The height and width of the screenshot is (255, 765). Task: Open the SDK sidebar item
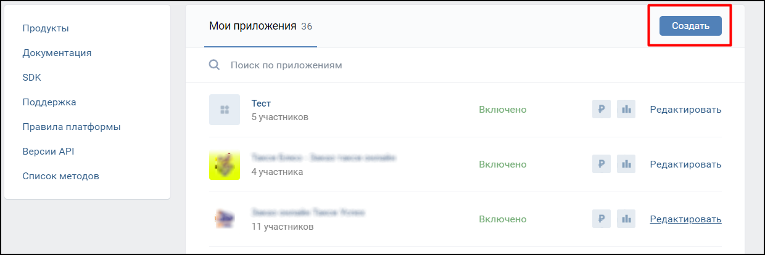(x=31, y=78)
